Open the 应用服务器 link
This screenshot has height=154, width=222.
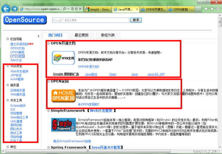pos(18,90)
